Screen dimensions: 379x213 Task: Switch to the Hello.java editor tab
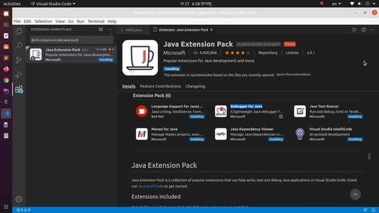tap(133, 30)
